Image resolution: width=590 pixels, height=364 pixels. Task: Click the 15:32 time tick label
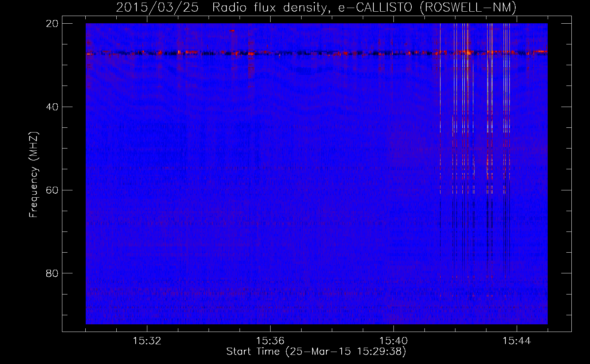[147, 341]
